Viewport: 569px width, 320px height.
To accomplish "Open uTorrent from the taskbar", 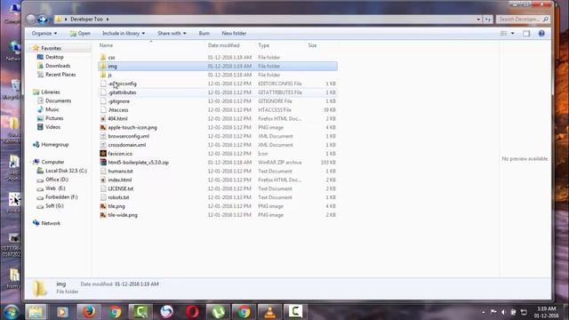I will coord(218,312).
